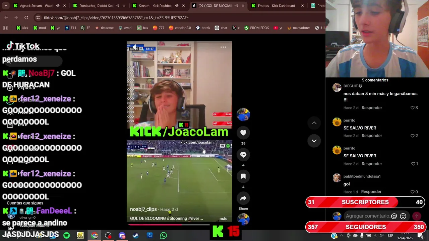The width and height of the screenshot is (429, 241).
Task: Save the video with the bookmark icon
Action: click(243, 176)
